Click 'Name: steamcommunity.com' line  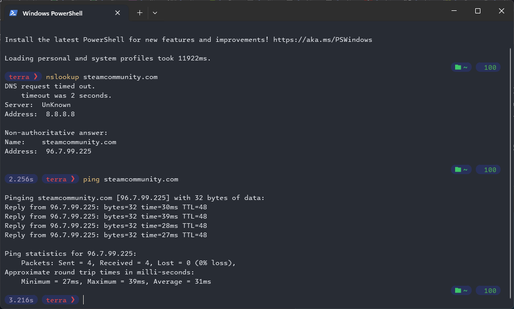[x=60, y=142]
